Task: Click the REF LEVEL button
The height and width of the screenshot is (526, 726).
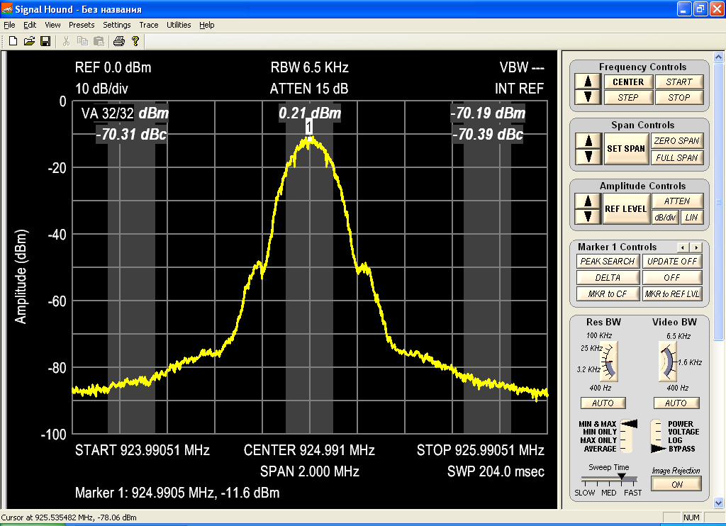Action: (x=626, y=209)
